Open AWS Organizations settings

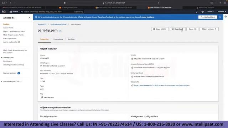point(14,65)
